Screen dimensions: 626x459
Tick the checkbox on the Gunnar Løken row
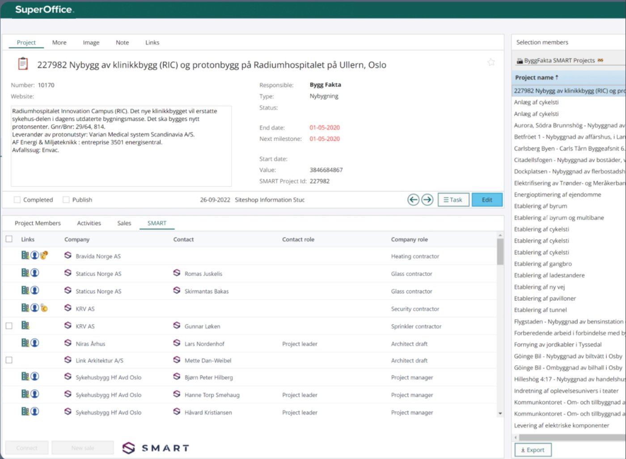coord(9,326)
